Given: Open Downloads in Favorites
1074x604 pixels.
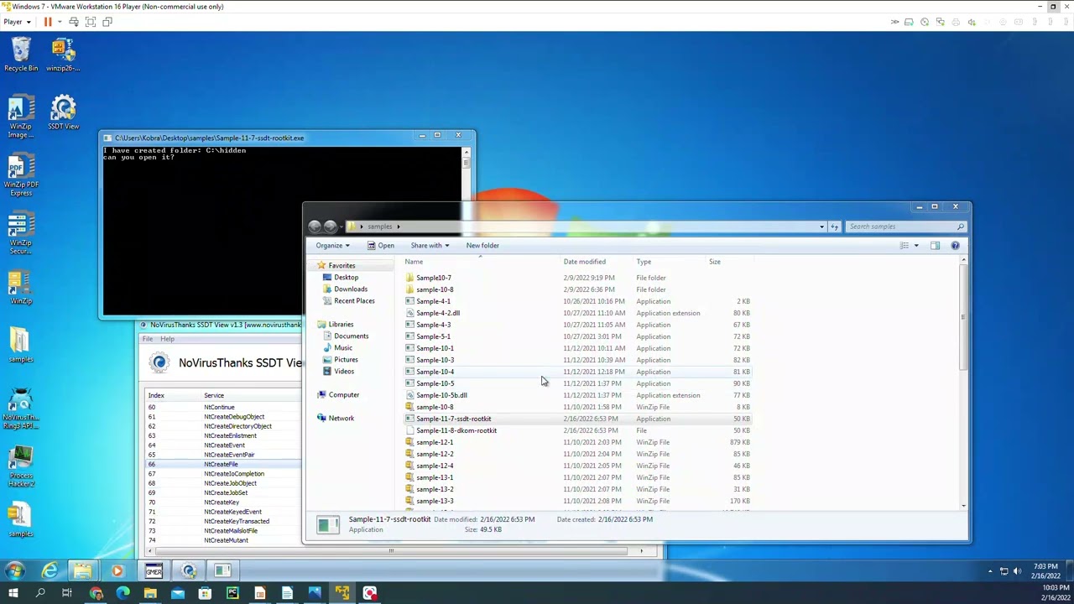Looking at the screenshot, I should pyautogui.click(x=351, y=289).
